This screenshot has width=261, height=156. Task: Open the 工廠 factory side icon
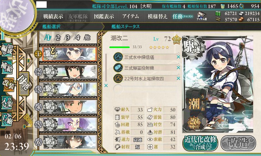coord(7,120)
